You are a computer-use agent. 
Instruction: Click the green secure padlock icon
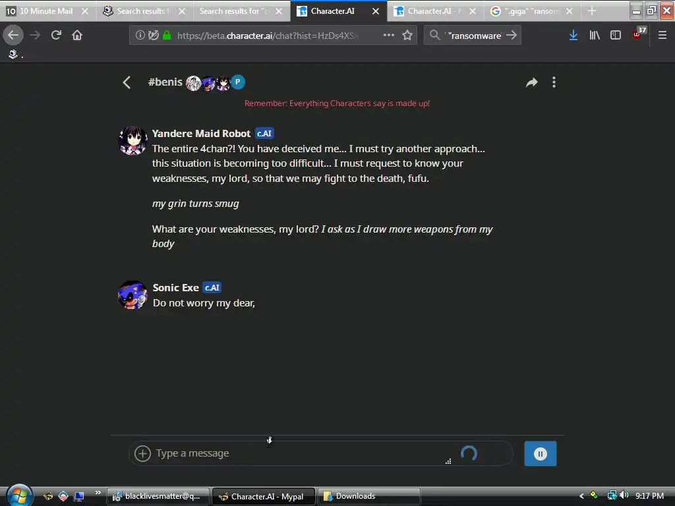pyautogui.click(x=167, y=36)
